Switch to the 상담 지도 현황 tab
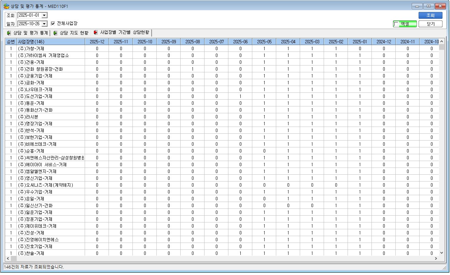 coord(71,33)
